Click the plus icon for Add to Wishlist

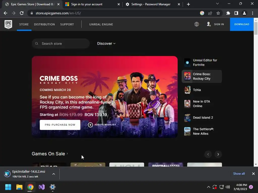pyautogui.click(x=90, y=125)
